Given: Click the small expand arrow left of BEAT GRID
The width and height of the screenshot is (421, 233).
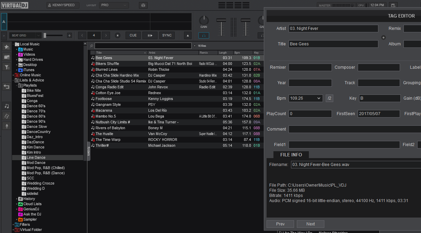Looking at the screenshot, I should pyautogui.click(x=4, y=35).
